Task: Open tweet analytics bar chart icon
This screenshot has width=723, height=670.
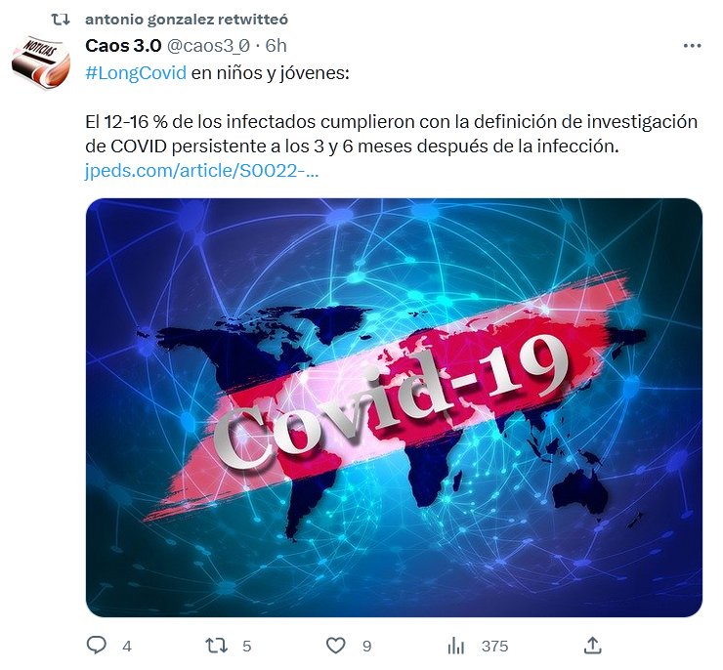Action: click(x=456, y=646)
